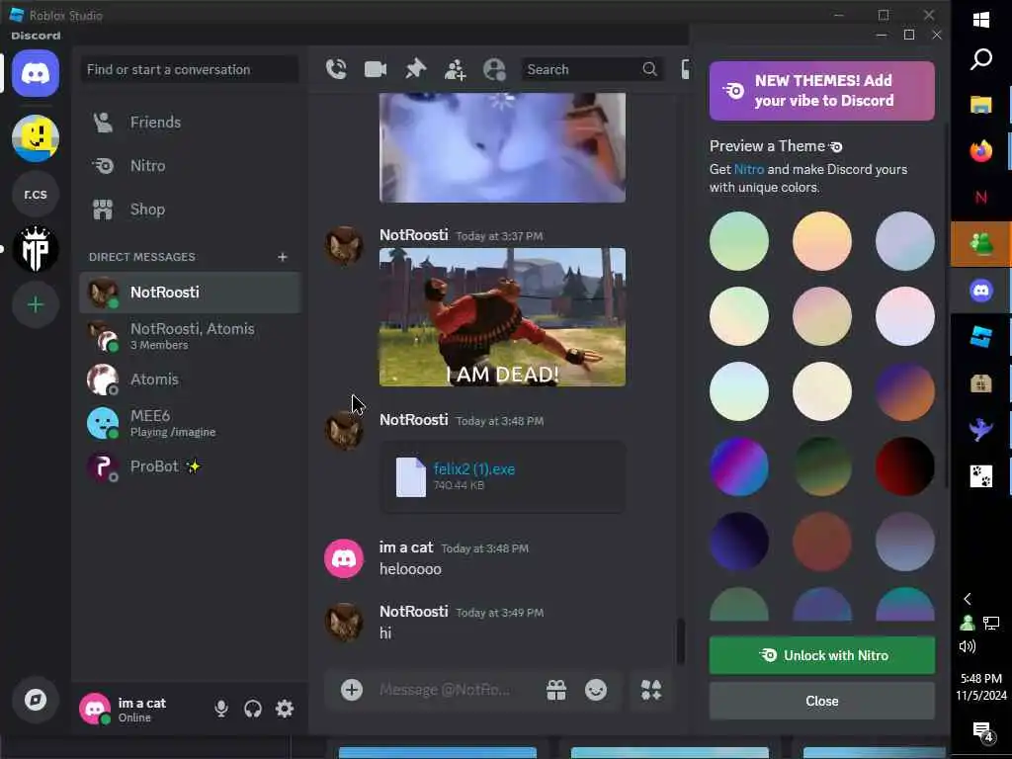Select the brown rust theme swatch
The height and width of the screenshot is (759, 1012).
point(821,542)
